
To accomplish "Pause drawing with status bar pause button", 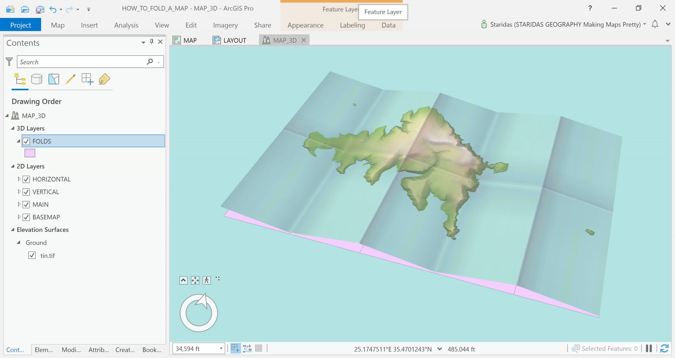I will 649,348.
